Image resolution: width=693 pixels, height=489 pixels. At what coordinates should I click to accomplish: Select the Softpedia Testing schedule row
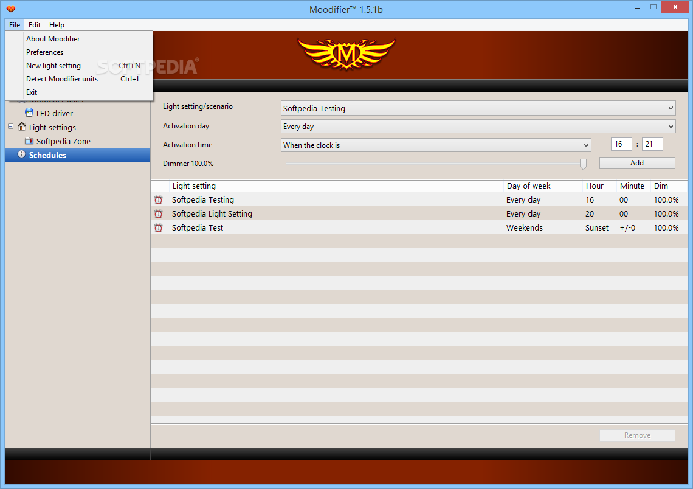(419, 200)
